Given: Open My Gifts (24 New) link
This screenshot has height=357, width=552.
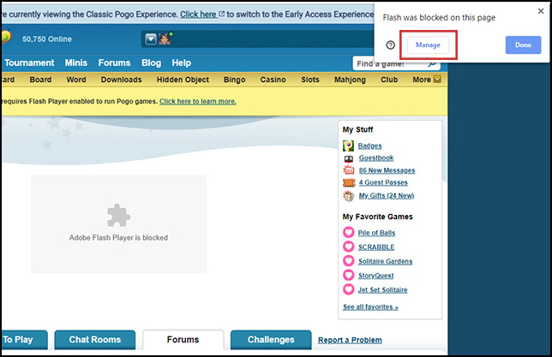Looking at the screenshot, I should [x=387, y=195].
